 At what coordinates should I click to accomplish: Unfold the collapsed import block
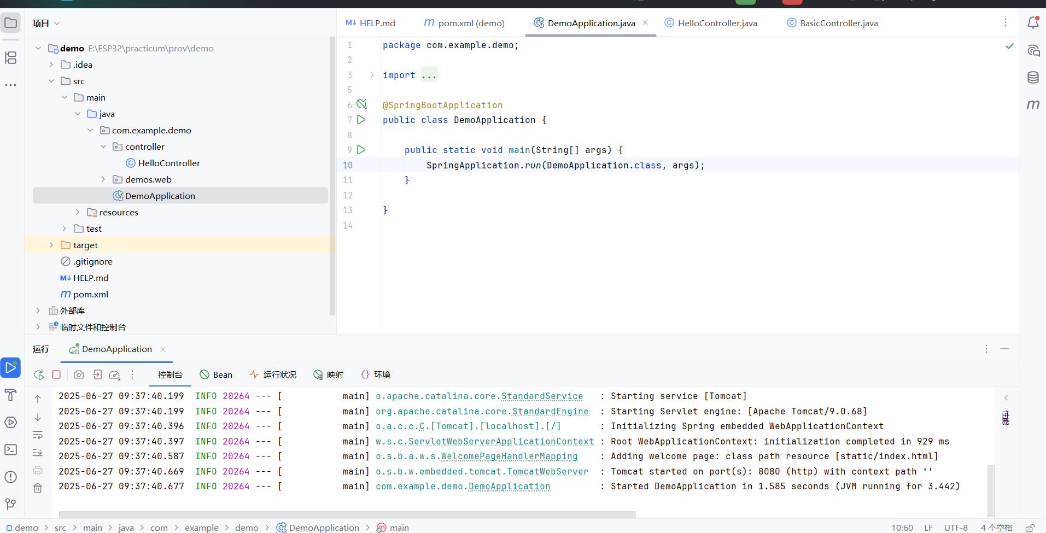click(x=372, y=75)
